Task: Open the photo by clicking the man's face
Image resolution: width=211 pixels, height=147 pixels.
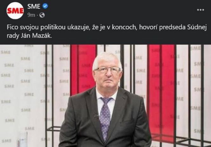Action: 107,75
